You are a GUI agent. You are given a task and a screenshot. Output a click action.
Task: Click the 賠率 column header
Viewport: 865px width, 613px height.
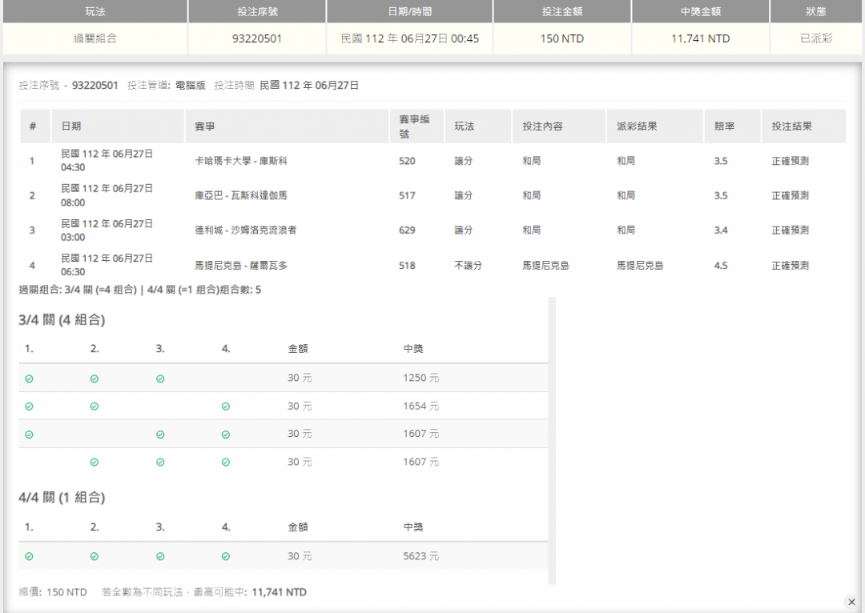click(x=725, y=126)
